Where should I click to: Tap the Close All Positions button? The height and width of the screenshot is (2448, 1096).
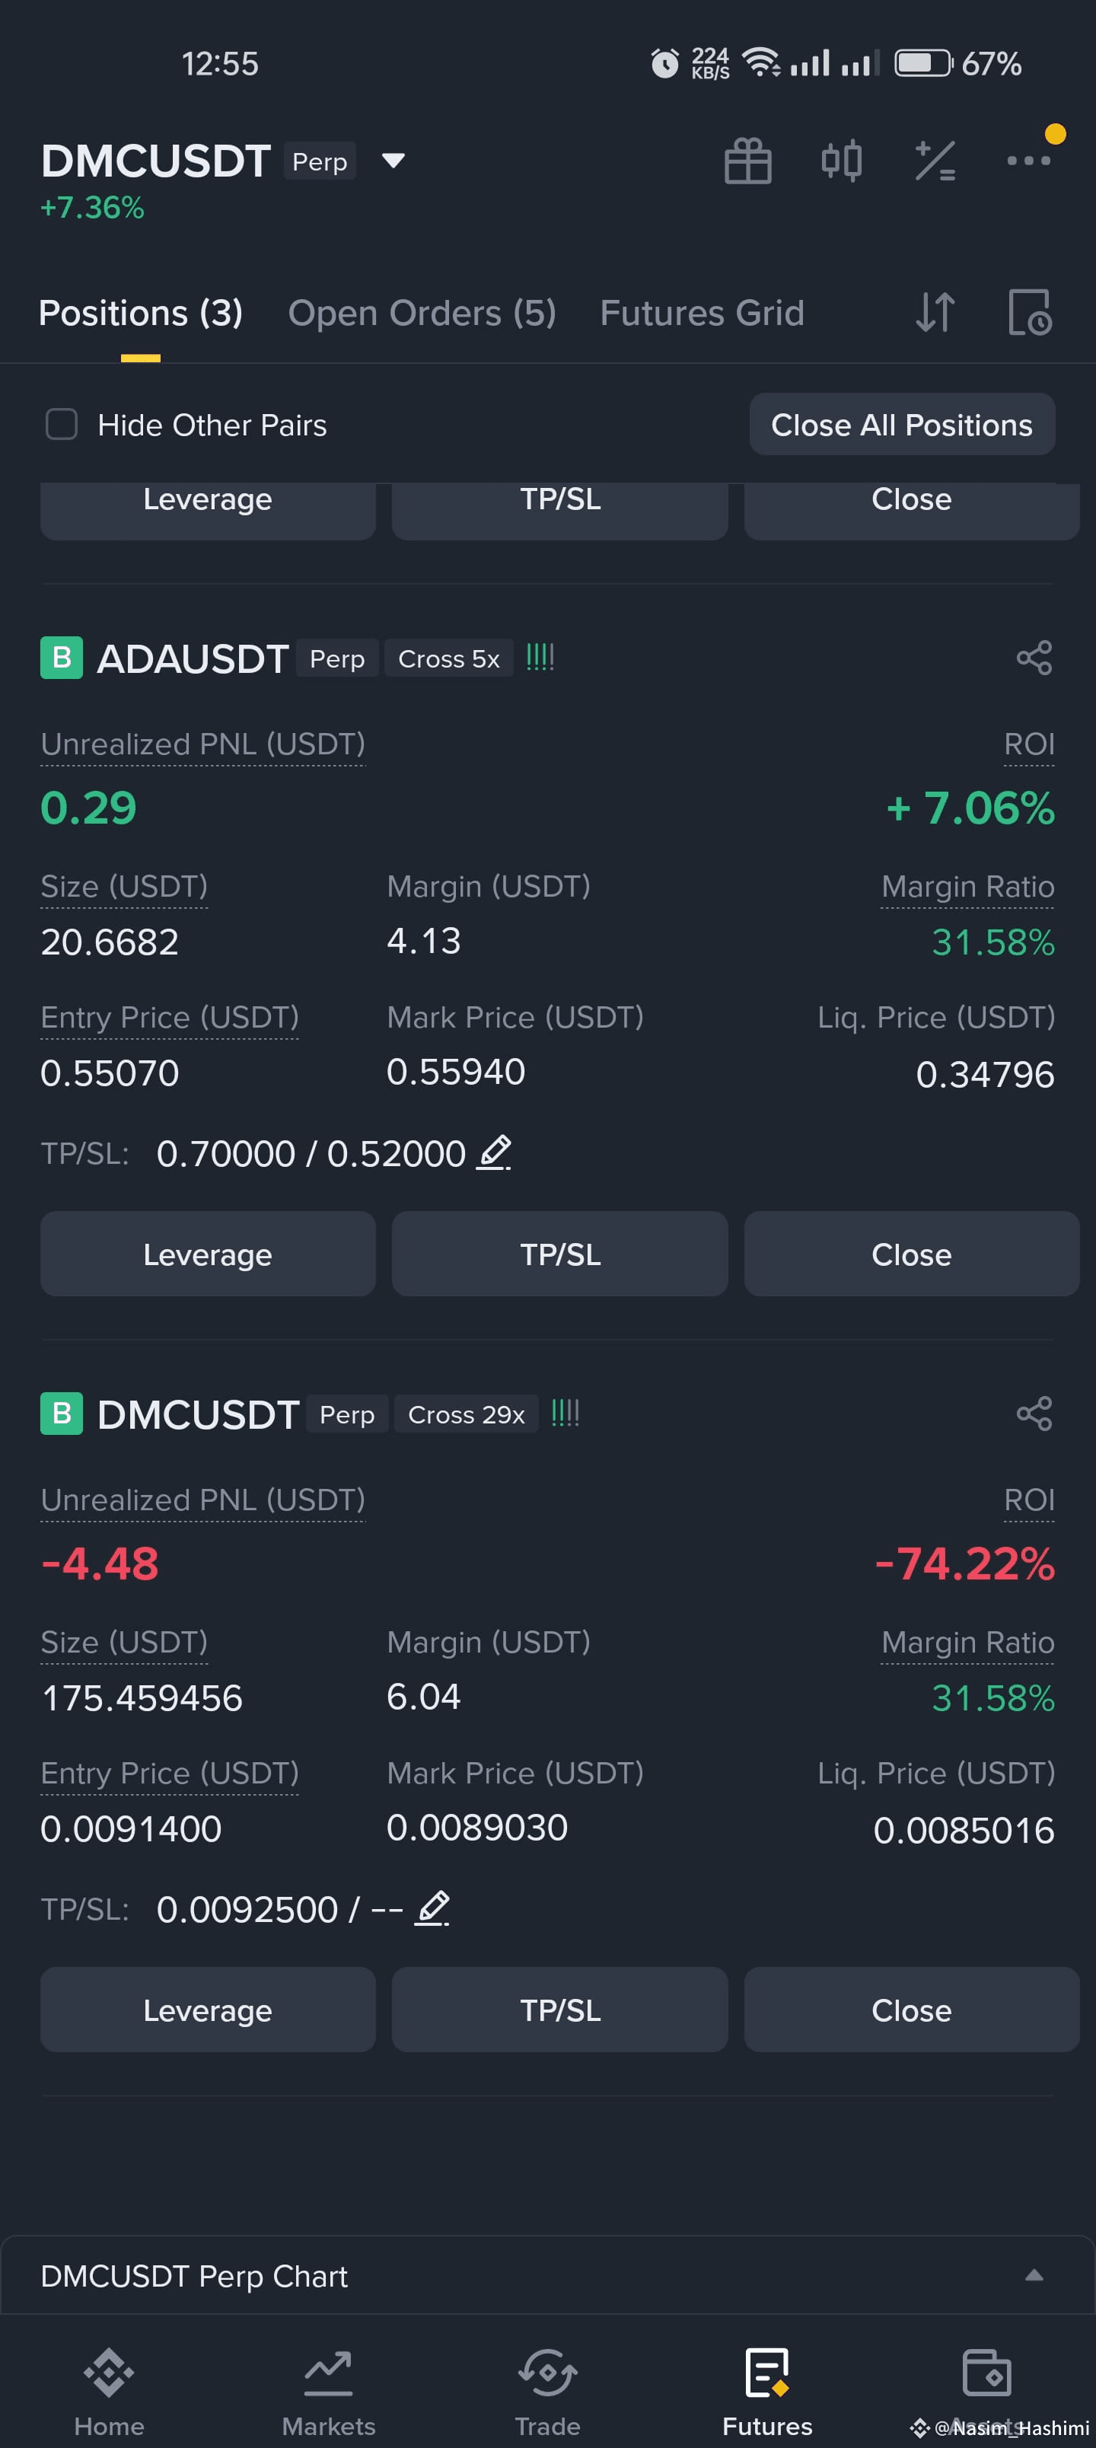(x=901, y=424)
